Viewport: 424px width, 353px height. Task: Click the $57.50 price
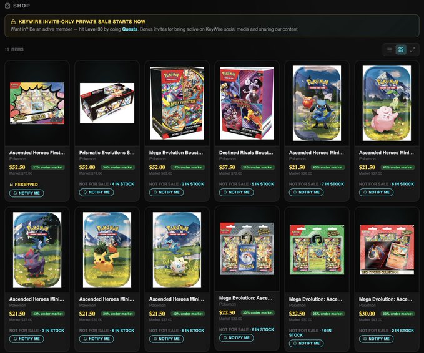227,167
